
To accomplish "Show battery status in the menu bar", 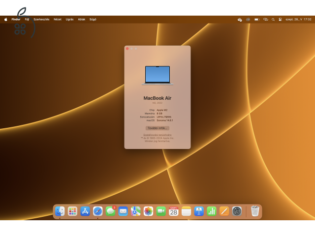I will point(257,20).
